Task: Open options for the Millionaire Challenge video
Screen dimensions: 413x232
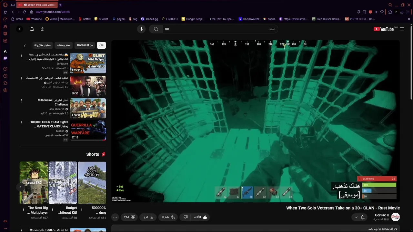Action: 21,101
